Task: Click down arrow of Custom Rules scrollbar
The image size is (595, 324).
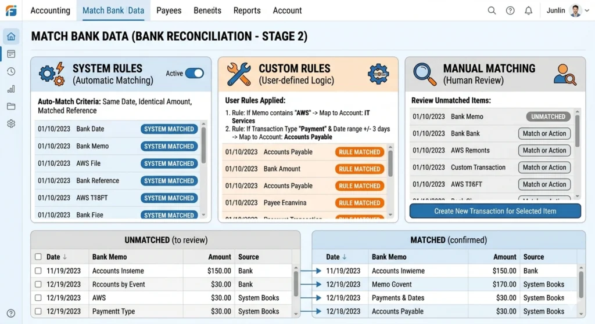Action: (390, 214)
